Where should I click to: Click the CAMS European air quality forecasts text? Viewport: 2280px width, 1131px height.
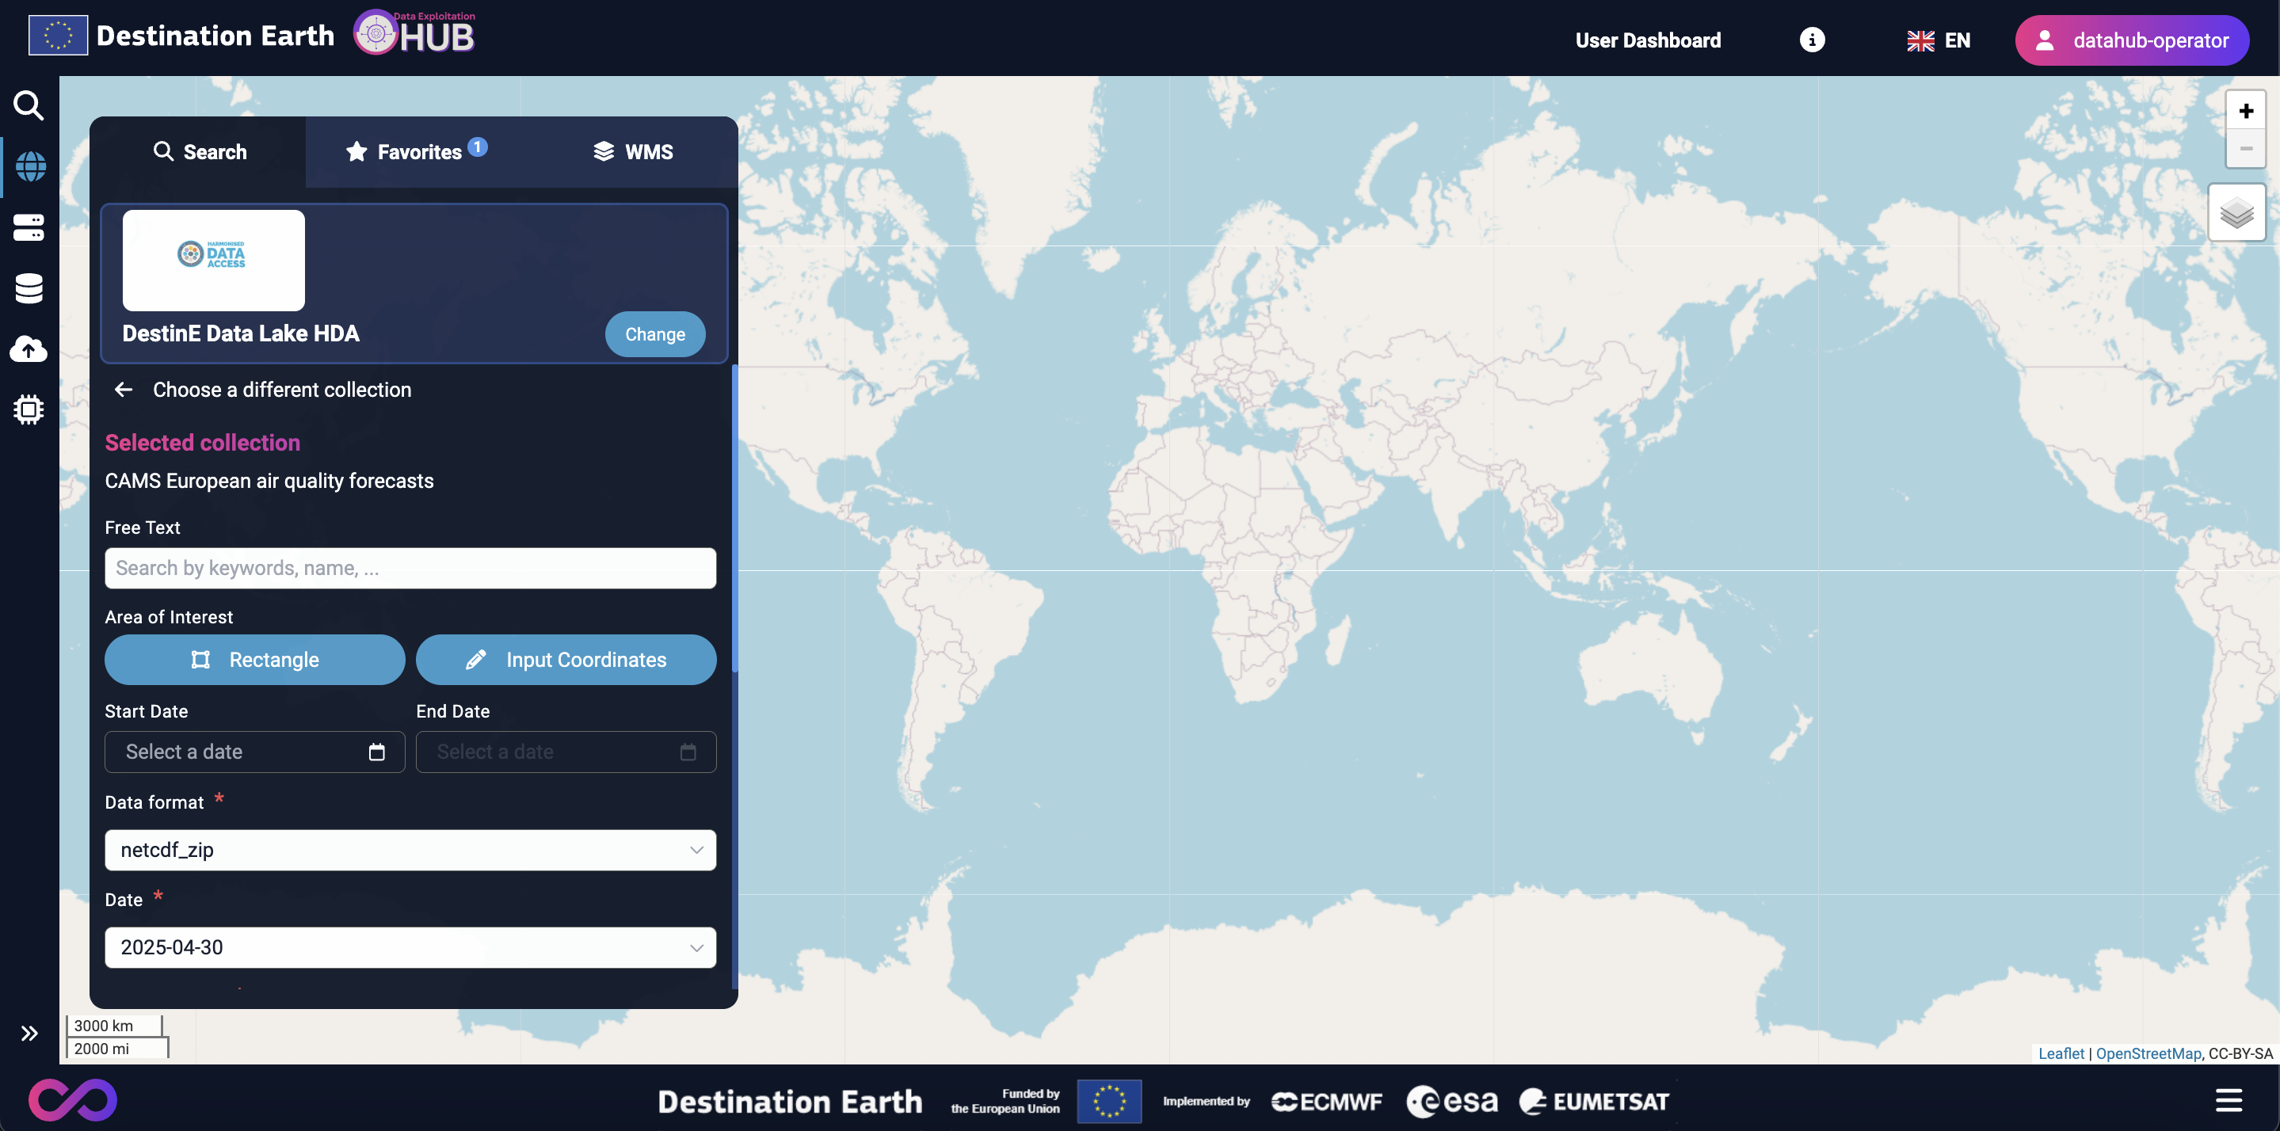click(269, 481)
